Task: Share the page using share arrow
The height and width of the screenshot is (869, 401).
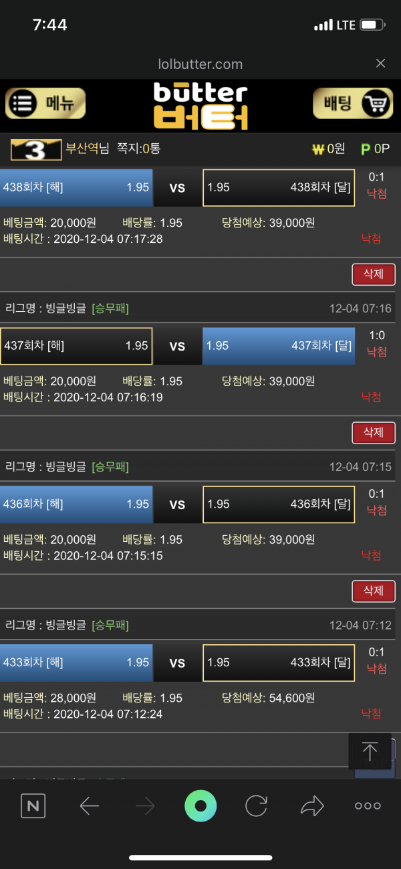Action: 312,806
